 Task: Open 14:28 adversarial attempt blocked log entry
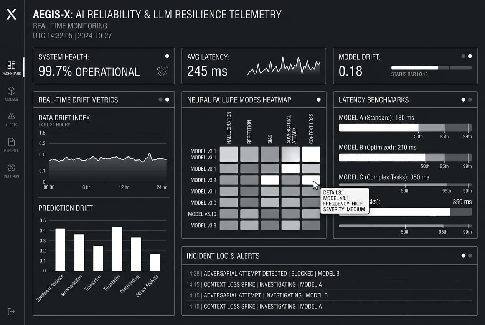(x=330, y=274)
